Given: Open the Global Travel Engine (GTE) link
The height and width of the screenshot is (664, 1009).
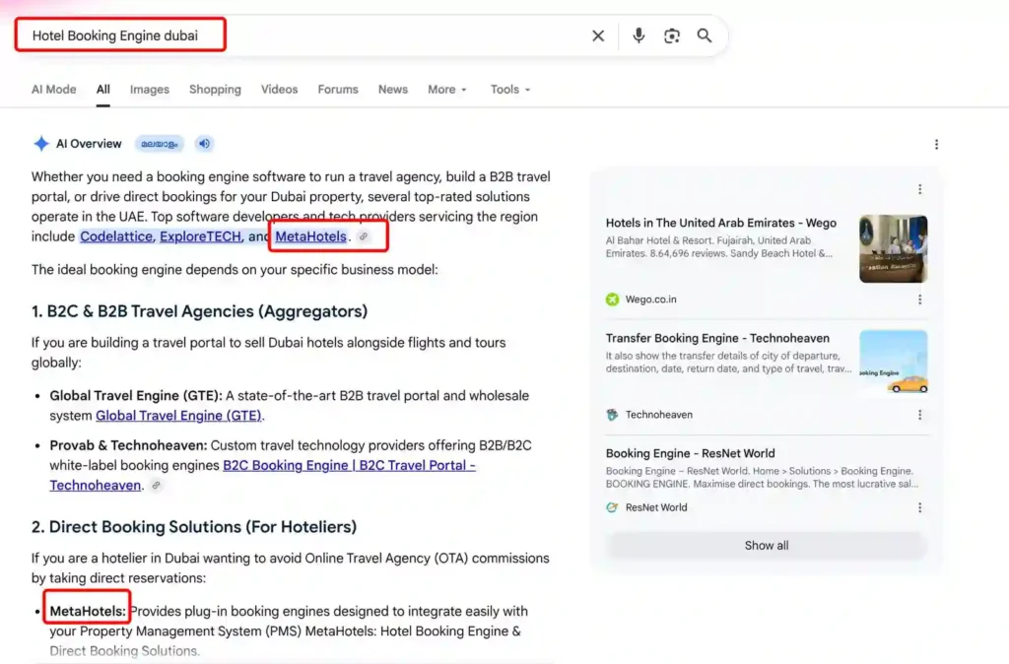Looking at the screenshot, I should pos(178,416).
